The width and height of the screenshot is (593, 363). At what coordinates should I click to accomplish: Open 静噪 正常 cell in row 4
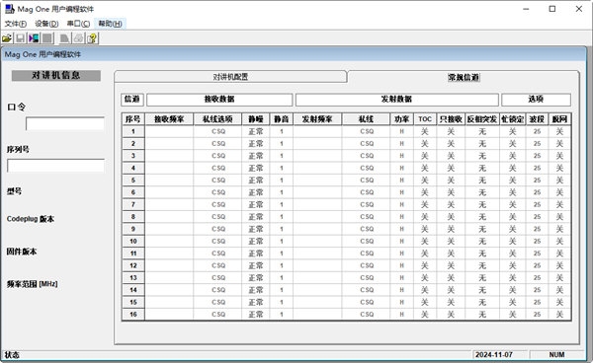[x=256, y=168]
